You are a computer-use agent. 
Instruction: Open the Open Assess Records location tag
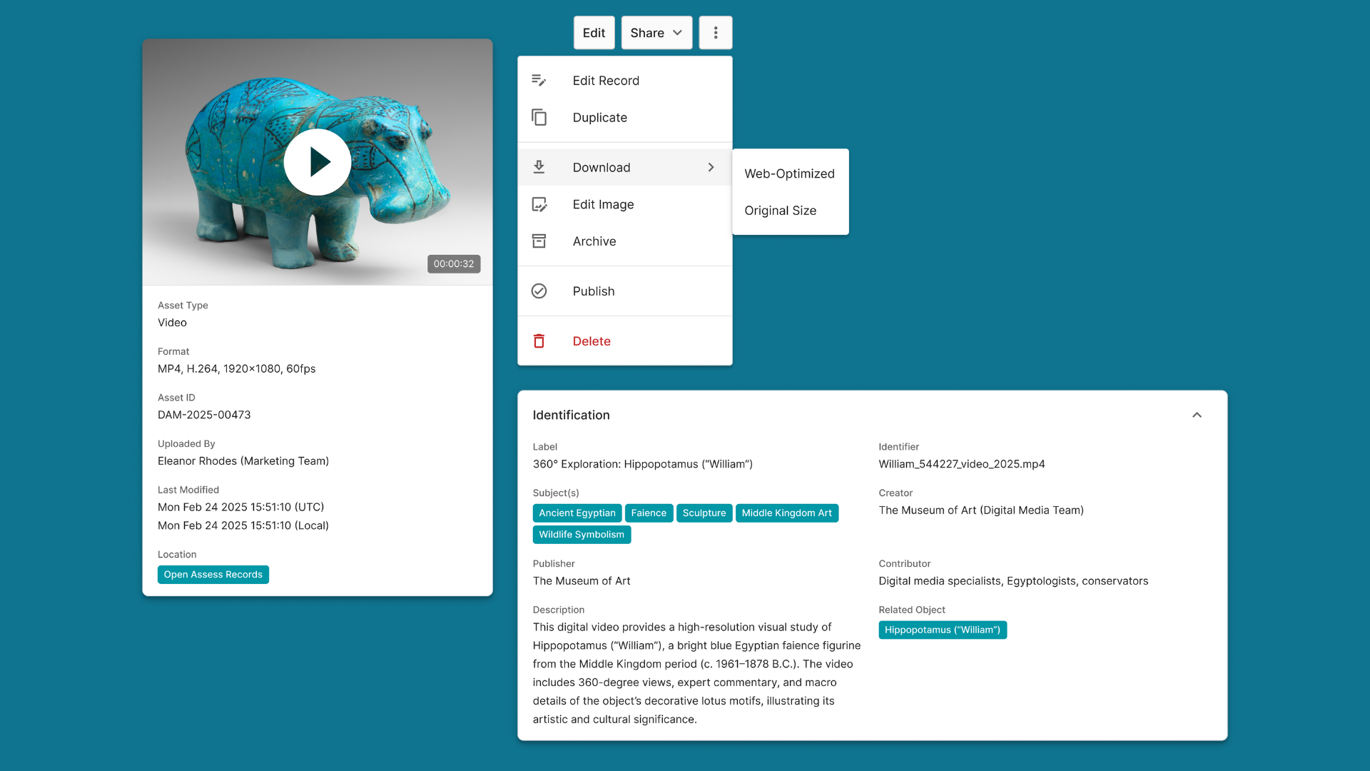pos(213,575)
